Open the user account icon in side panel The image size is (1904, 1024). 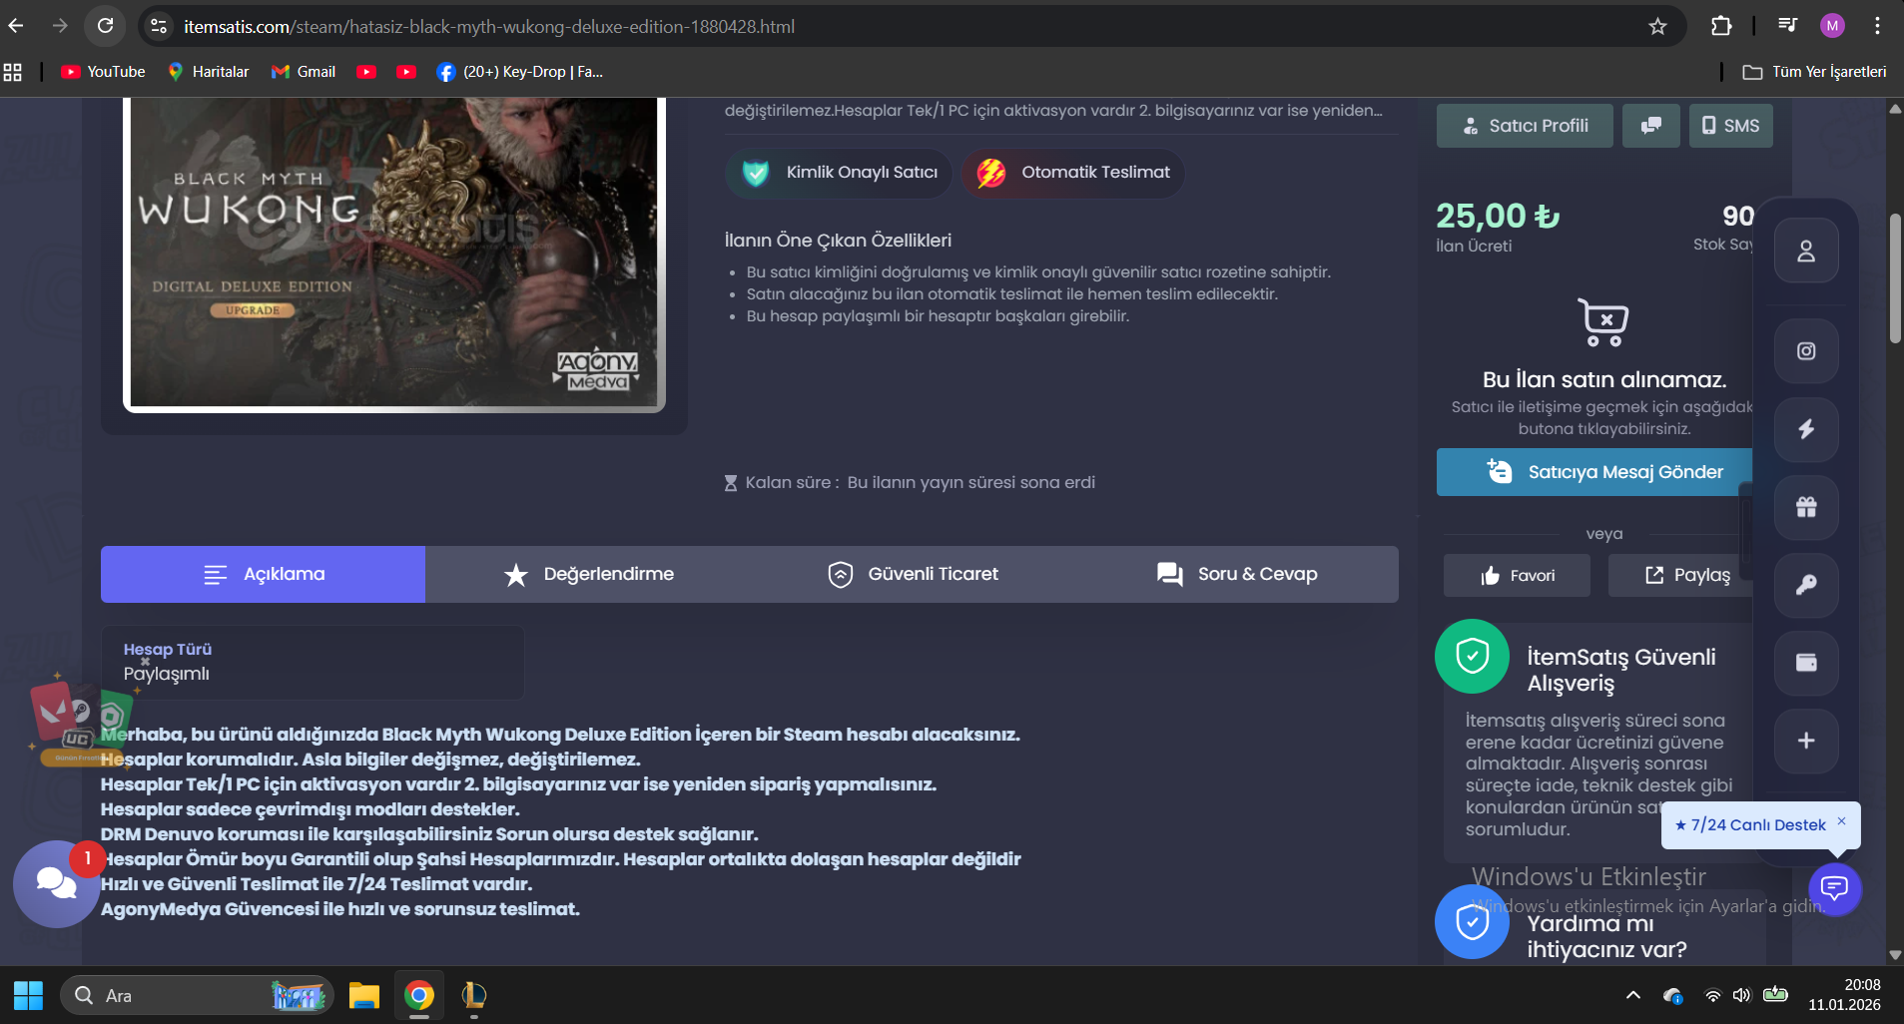point(1806,251)
